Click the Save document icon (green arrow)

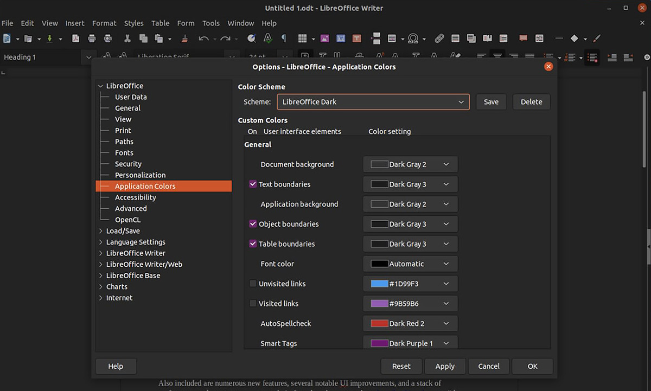click(x=49, y=39)
